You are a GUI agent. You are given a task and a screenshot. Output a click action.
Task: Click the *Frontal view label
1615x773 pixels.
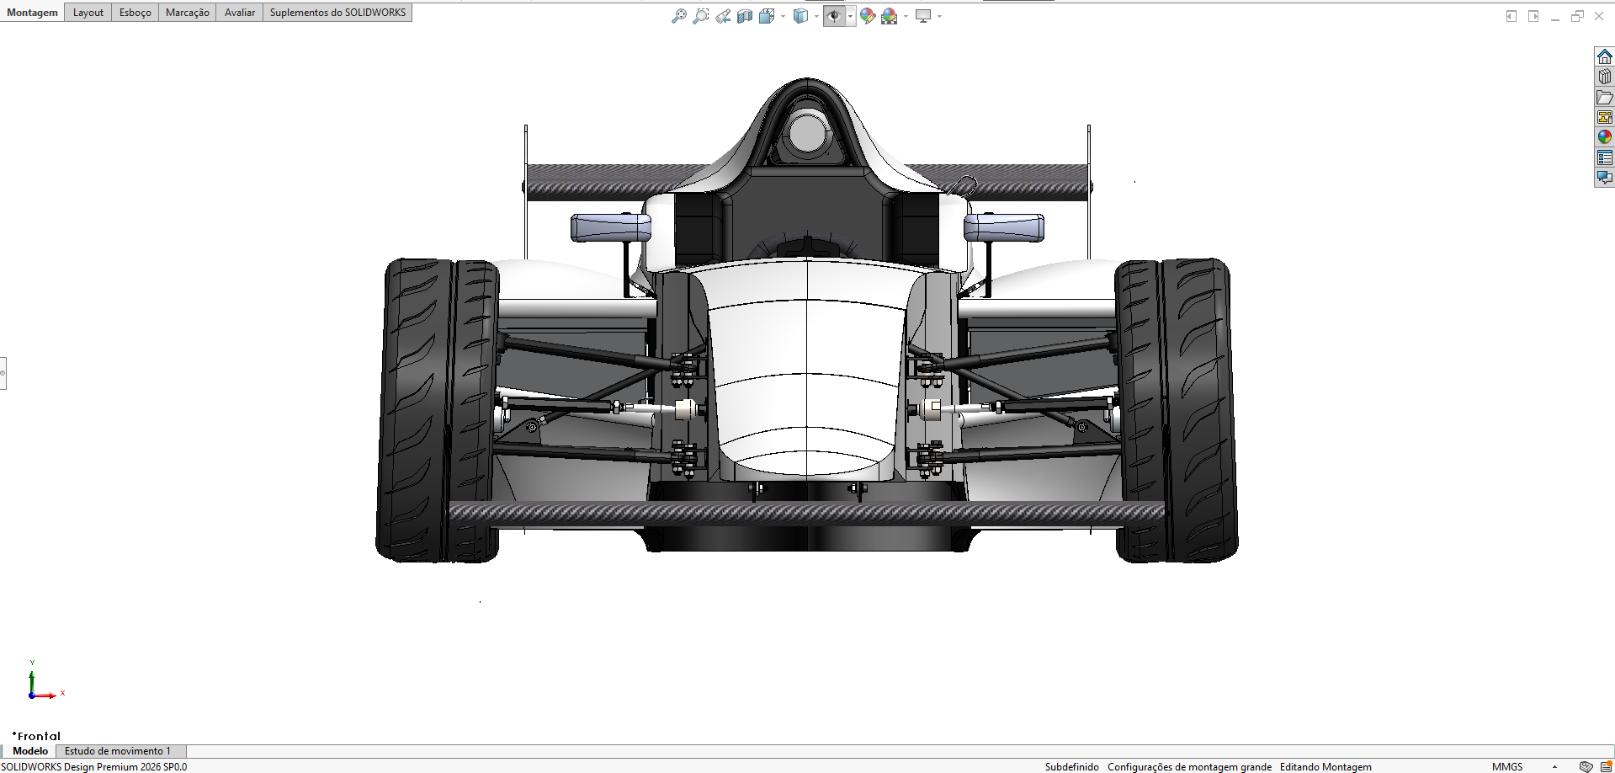[x=36, y=736]
